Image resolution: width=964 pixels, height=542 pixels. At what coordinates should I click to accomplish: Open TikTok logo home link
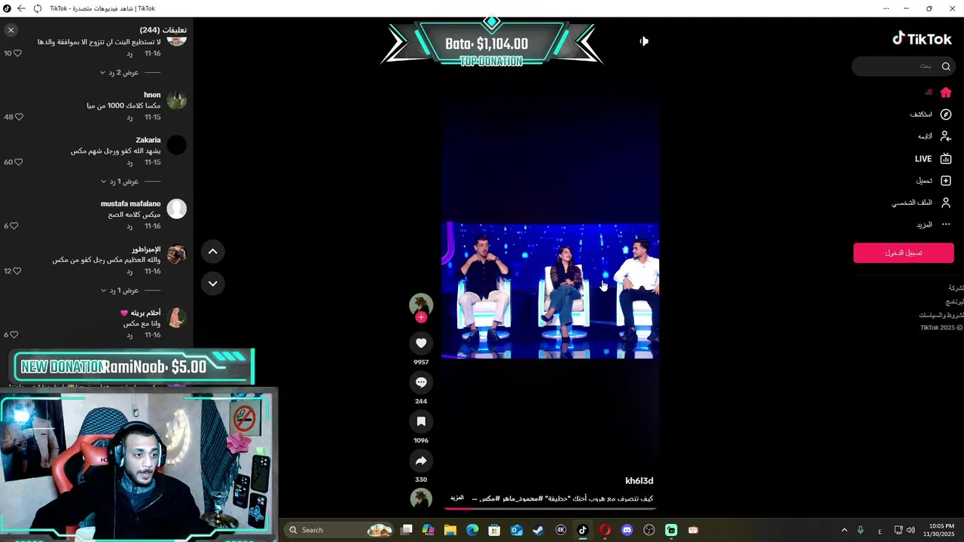(922, 39)
